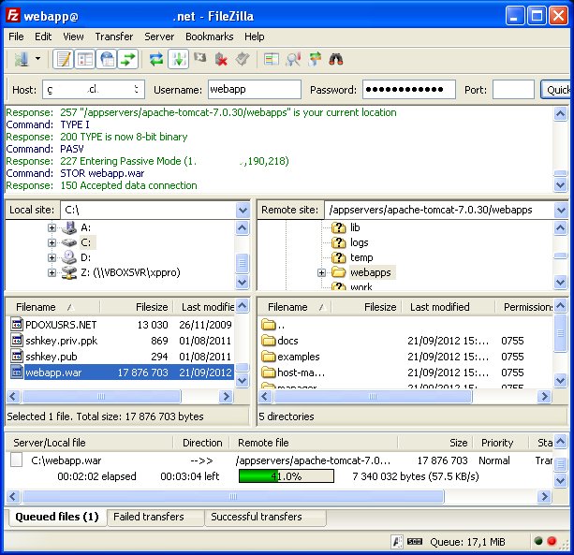Viewport: 574px width, 555px height.
Task: Click the speed limits status bar icon
Action: 415,541
